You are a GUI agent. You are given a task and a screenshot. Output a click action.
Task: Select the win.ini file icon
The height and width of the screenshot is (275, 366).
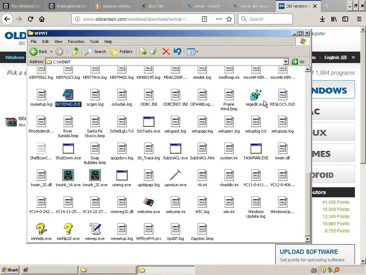click(229, 202)
